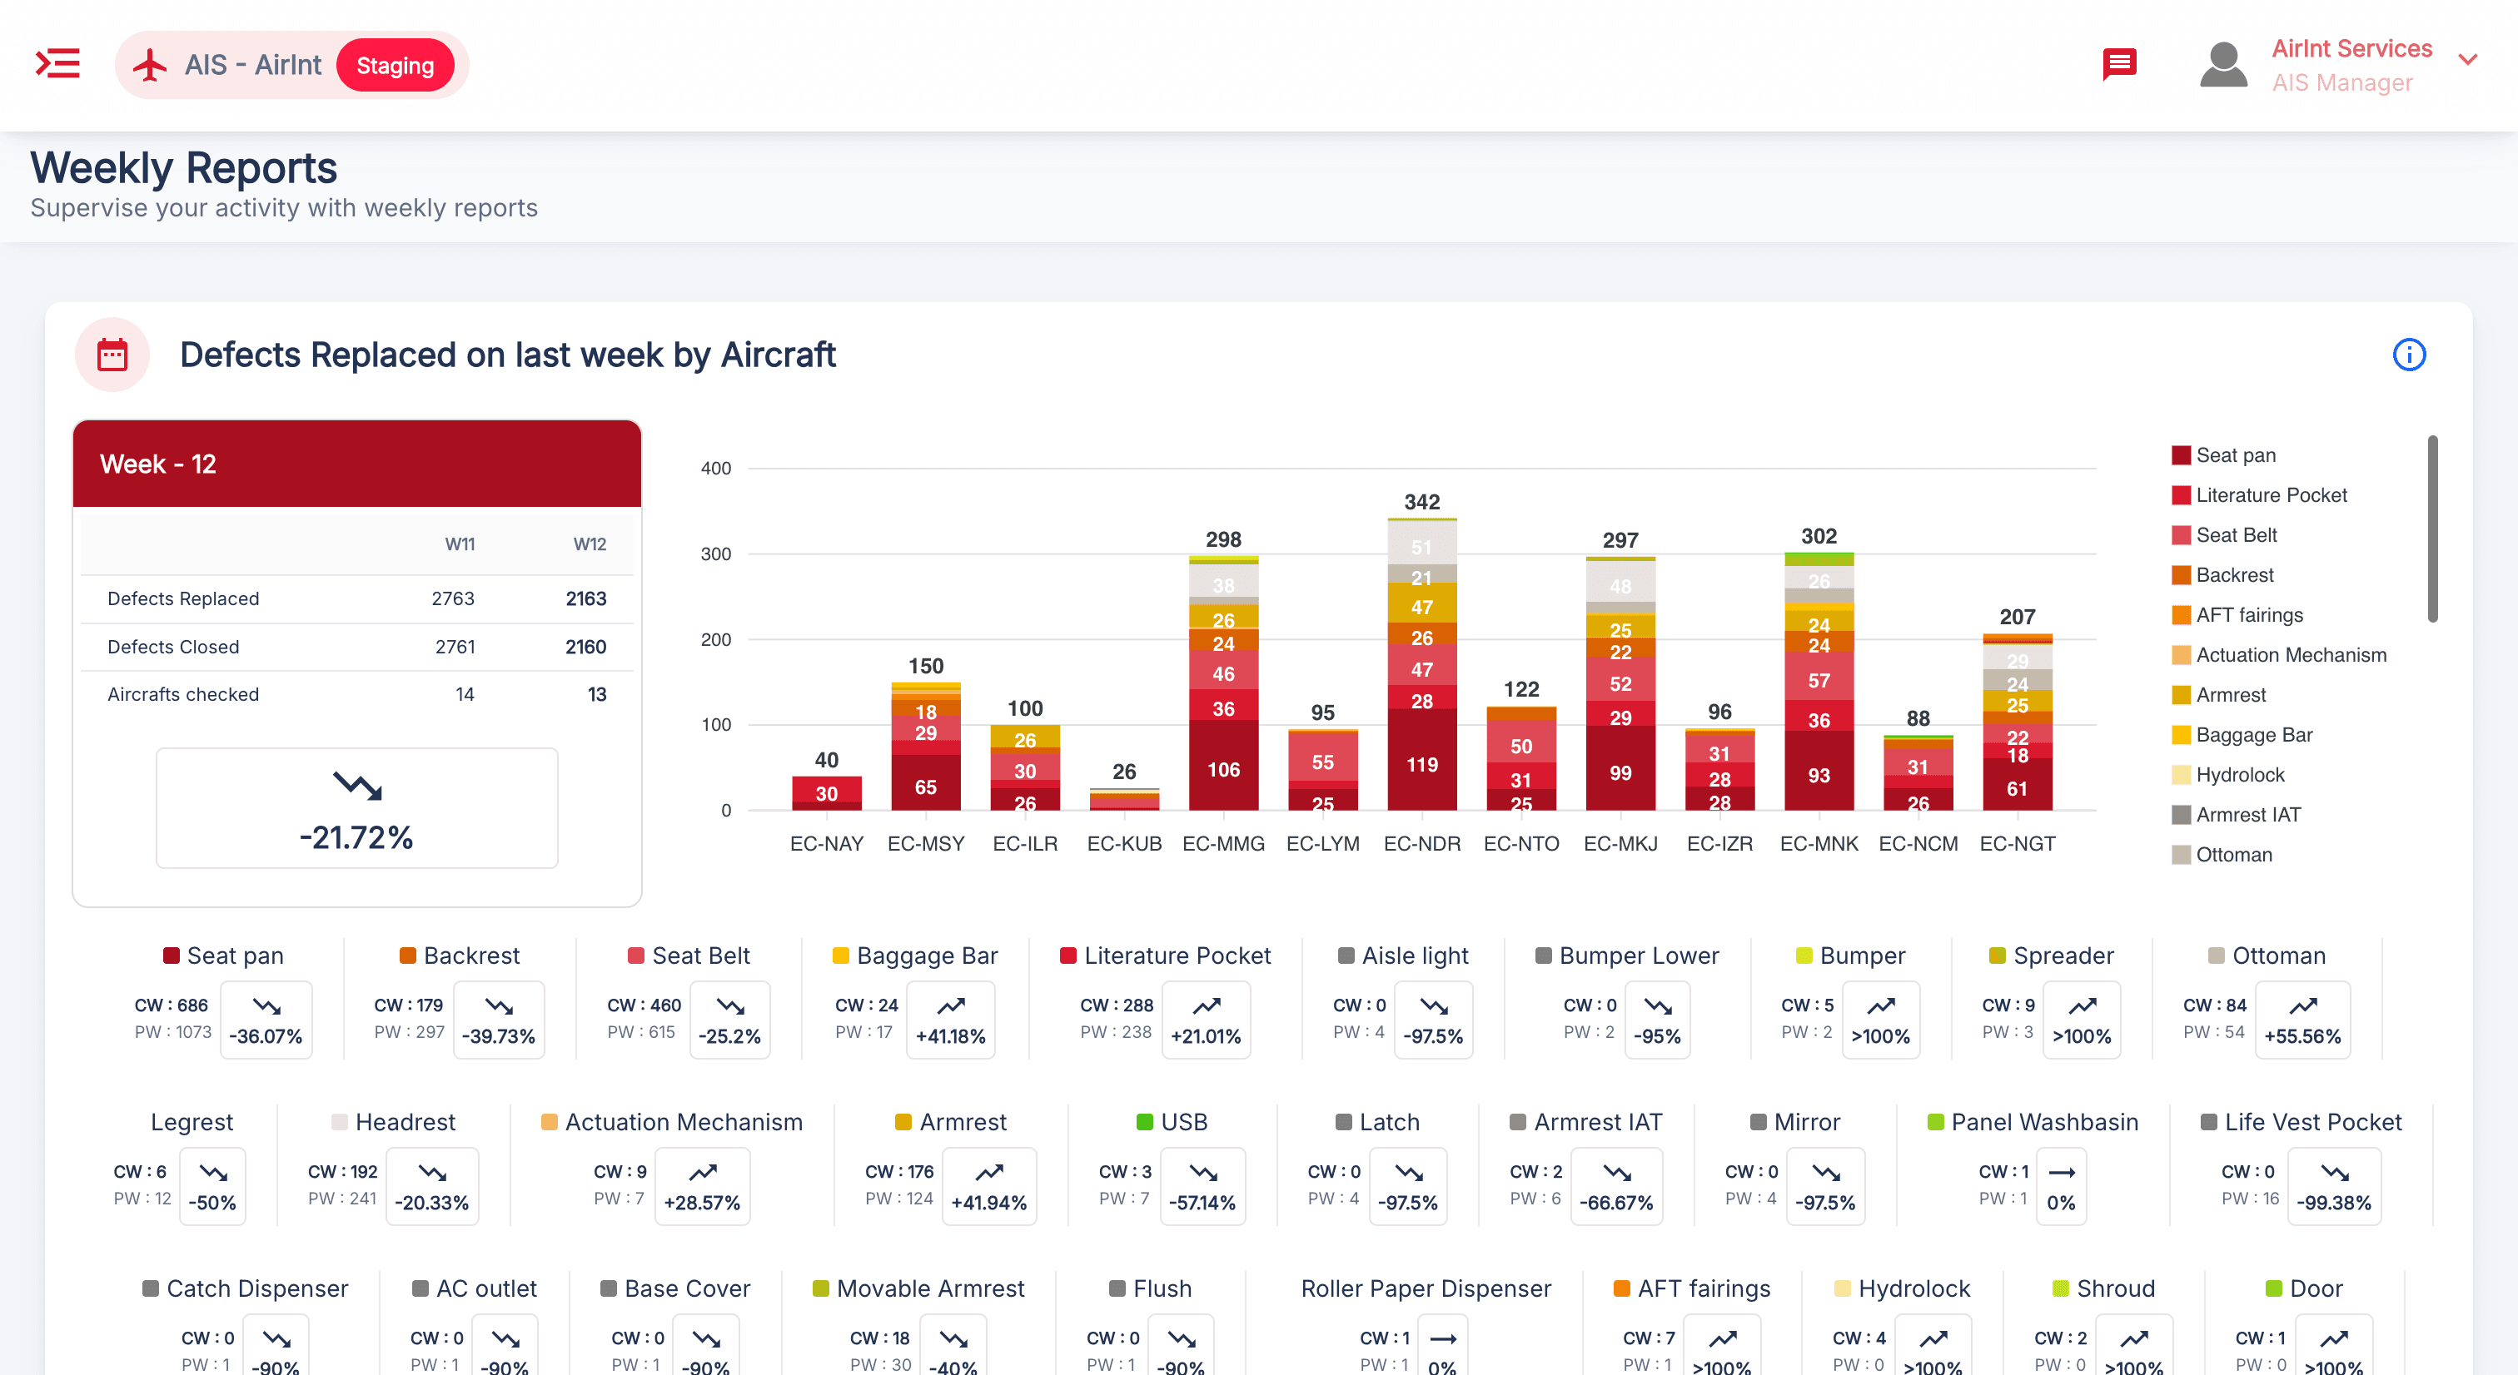Screen dimensions: 2518x1375
Task: Hide the Backrest series via legend
Action: (2235, 576)
